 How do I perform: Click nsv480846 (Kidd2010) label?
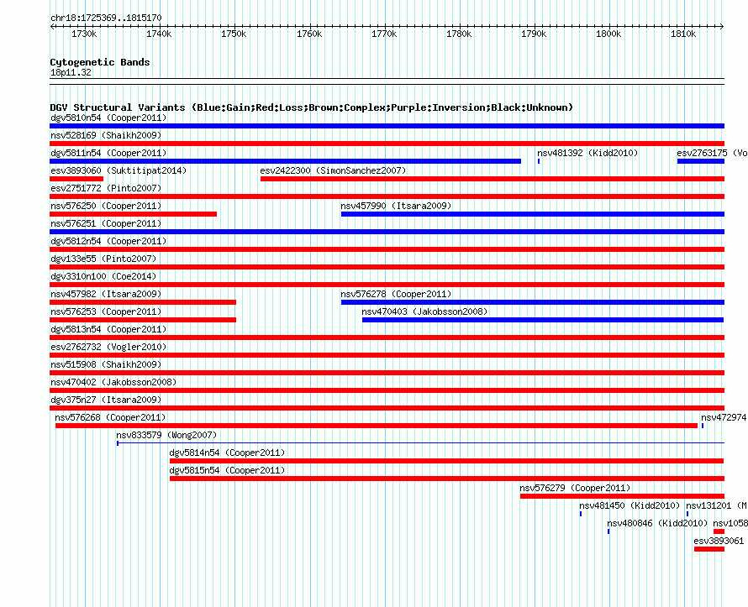[x=657, y=523]
